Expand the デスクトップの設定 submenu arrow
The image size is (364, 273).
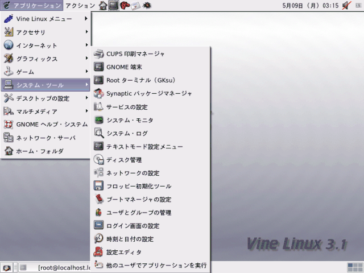(x=86, y=98)
